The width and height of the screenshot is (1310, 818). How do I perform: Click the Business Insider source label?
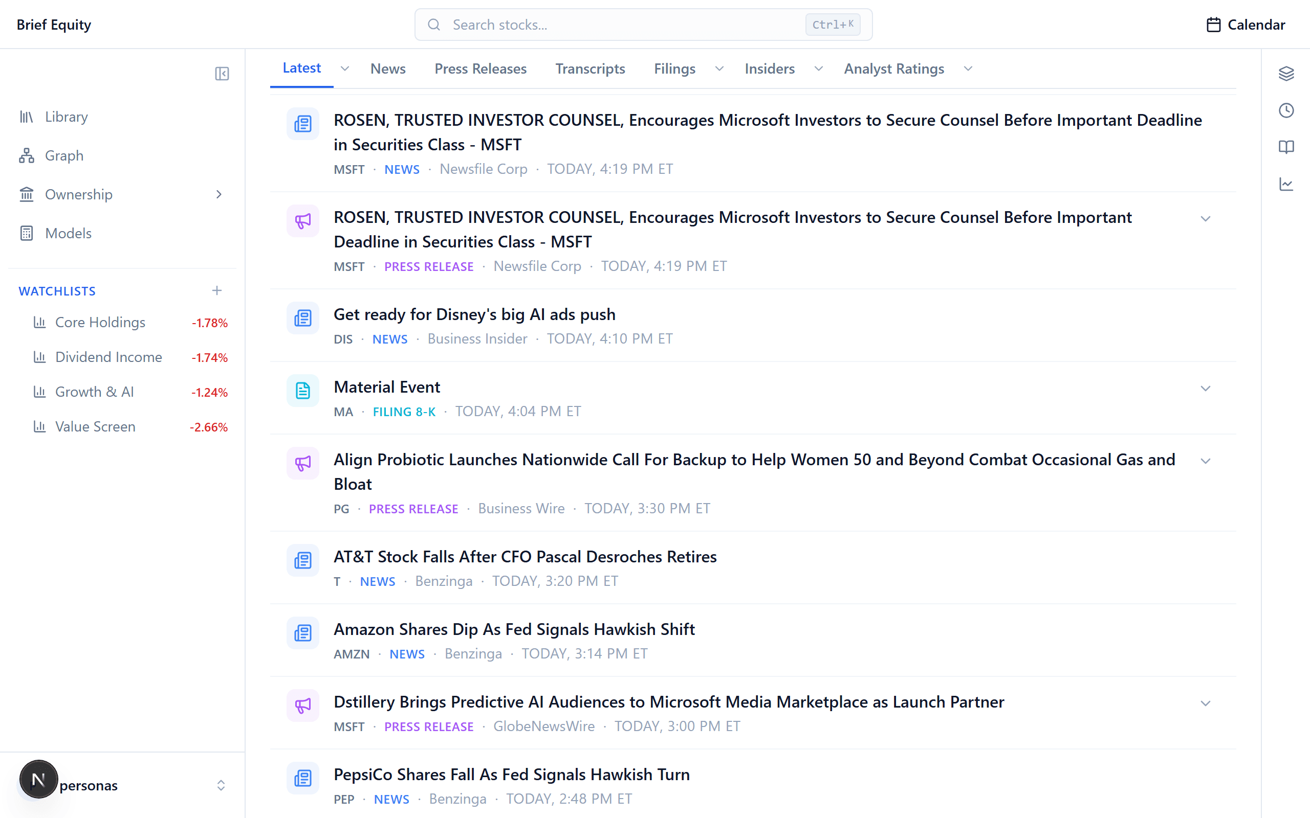point(477,339)
